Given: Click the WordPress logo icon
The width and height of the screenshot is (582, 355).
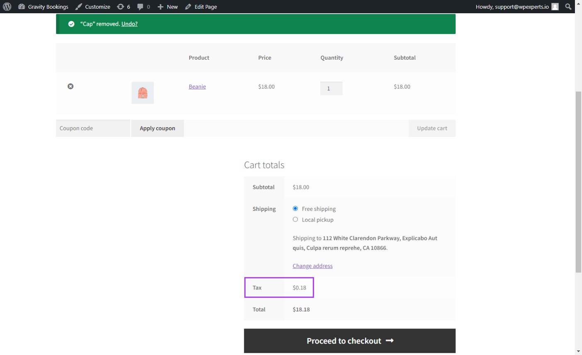Looking at the screenshot, I should point(7,7).
